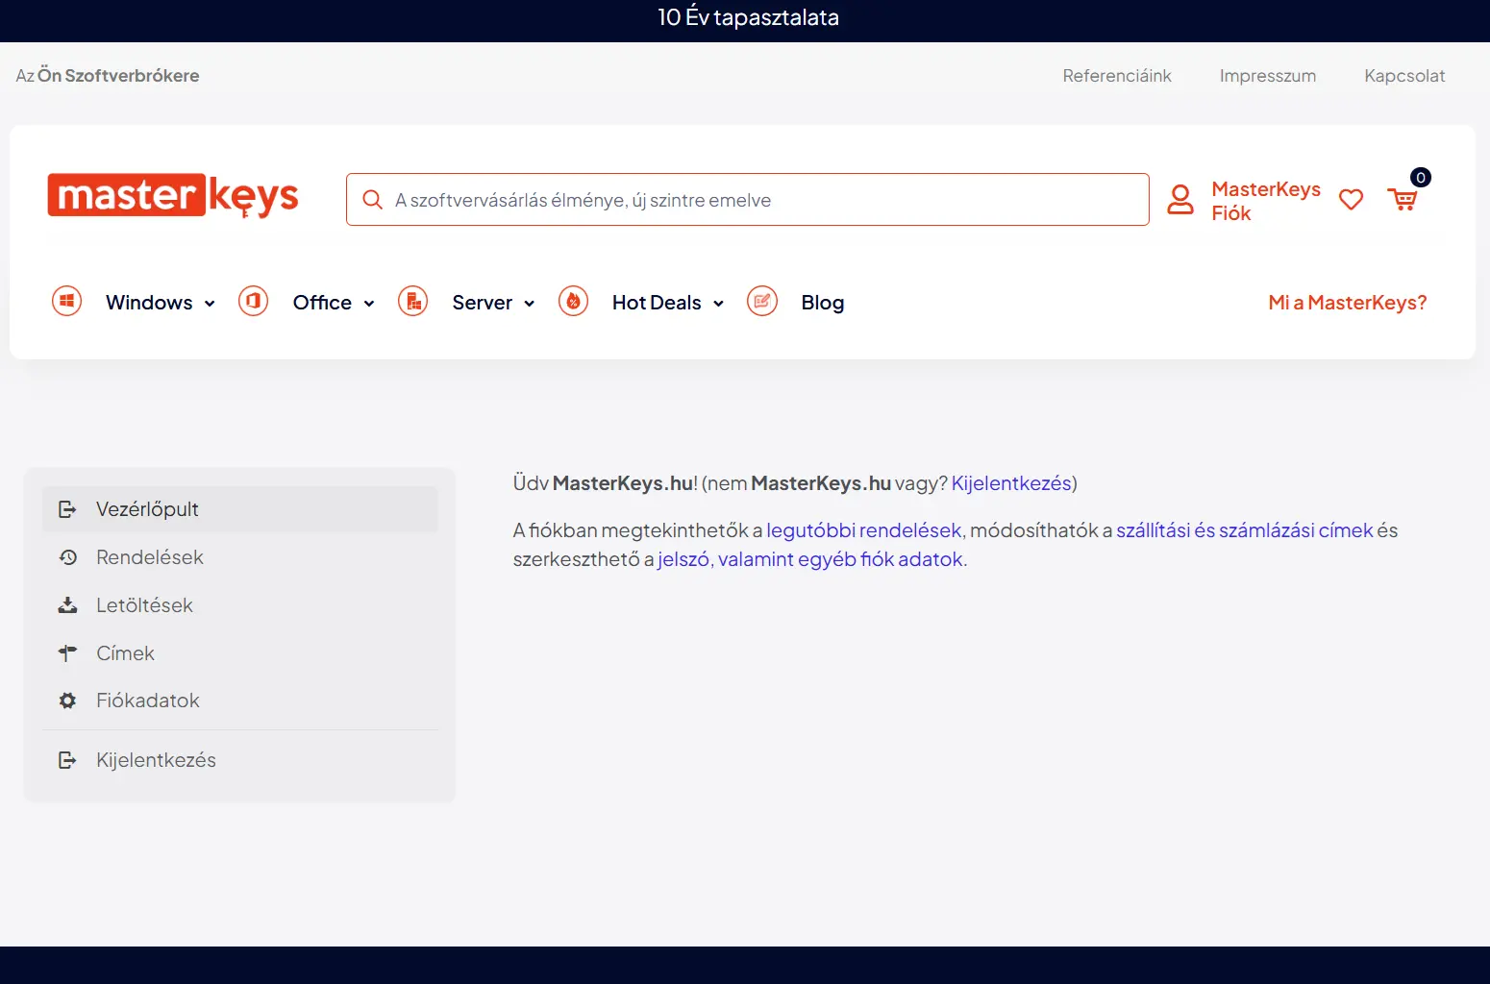Click the Fiókadatok gear icon

point(67,701)
